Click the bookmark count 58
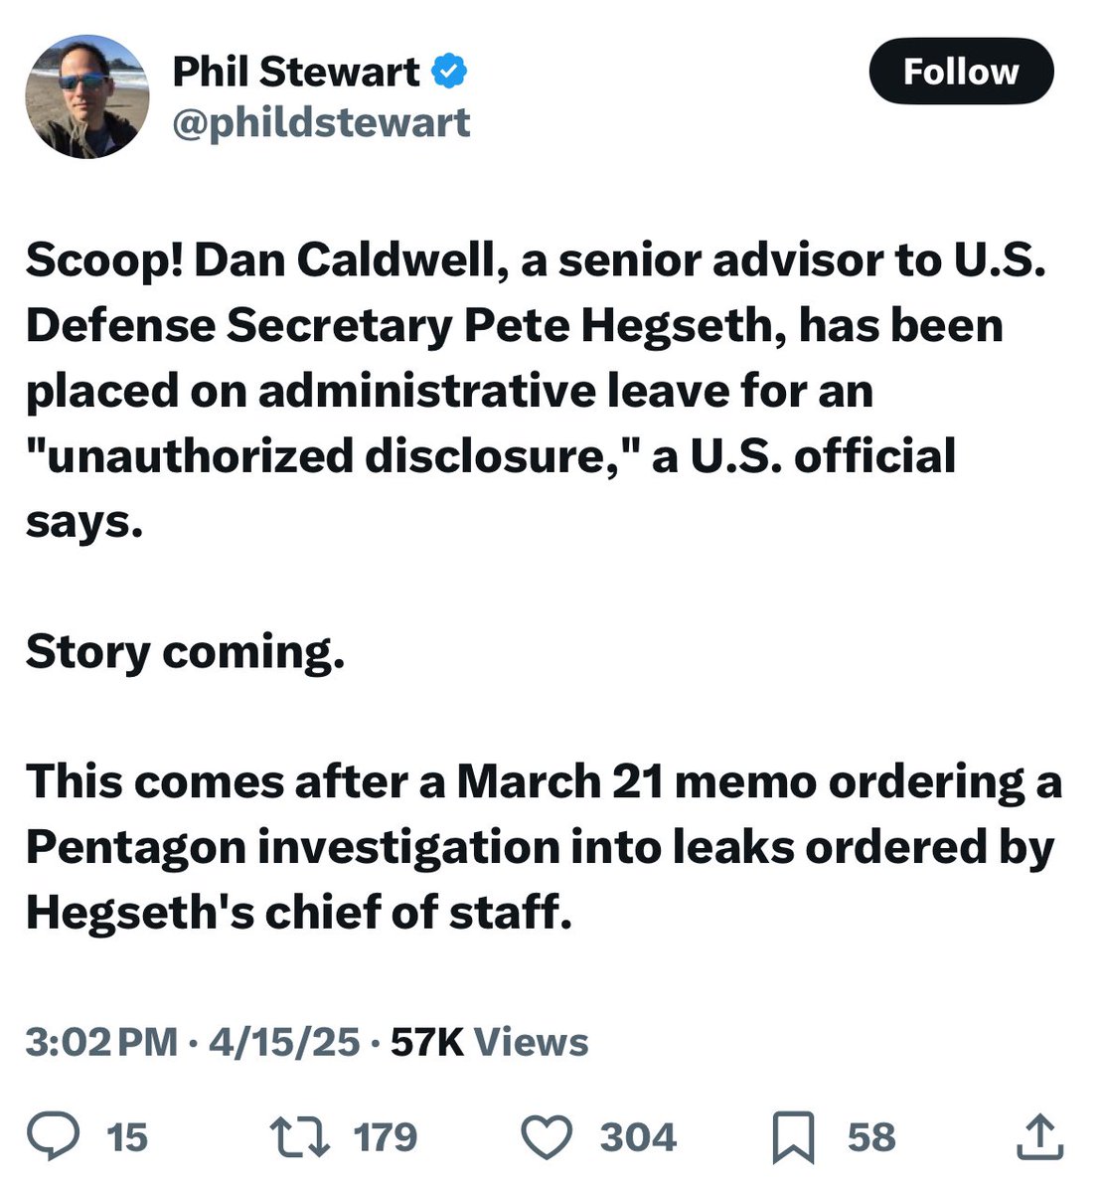 (870, 1137)
